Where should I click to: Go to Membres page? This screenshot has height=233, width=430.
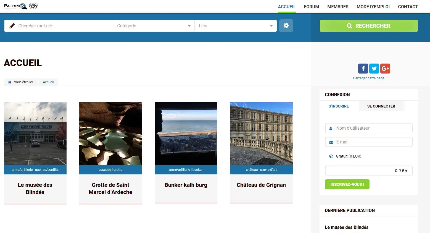(338, 7)
